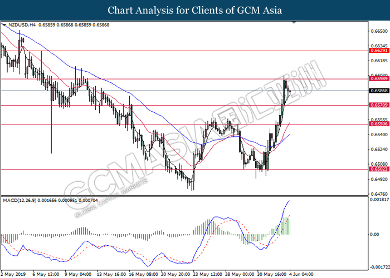Viewport: 390px width, 278px height.
Task: Click the chart title 'Chart Analysis for Clients of GCM Asia'
Action: [195, 10]
